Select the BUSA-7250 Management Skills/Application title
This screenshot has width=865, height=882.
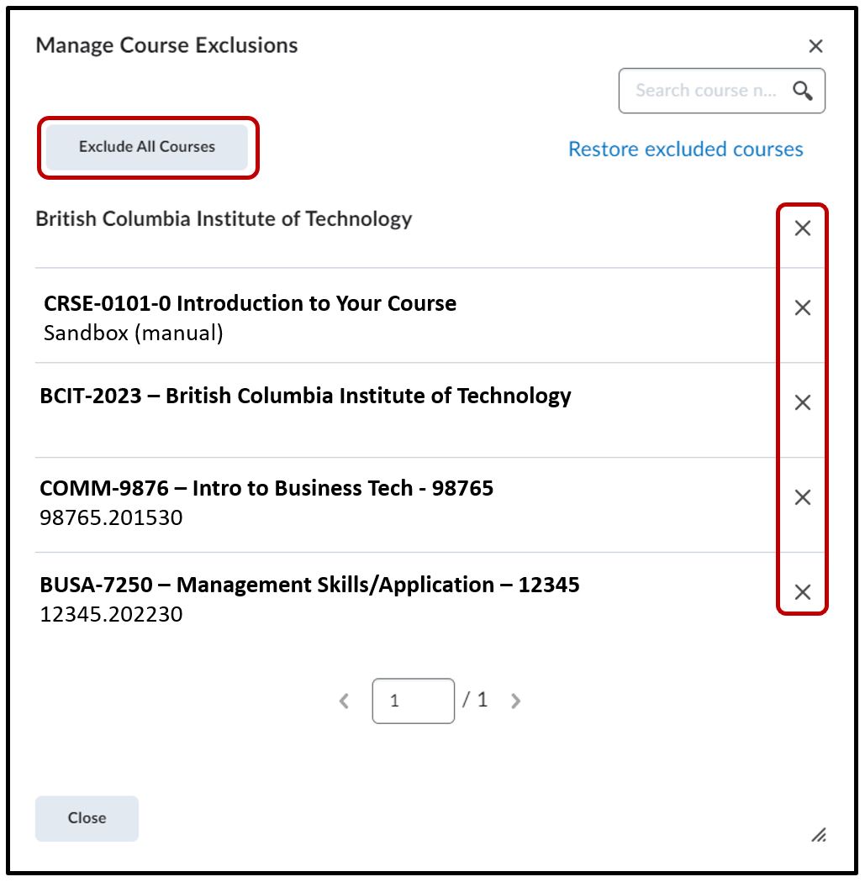[309, 585]
